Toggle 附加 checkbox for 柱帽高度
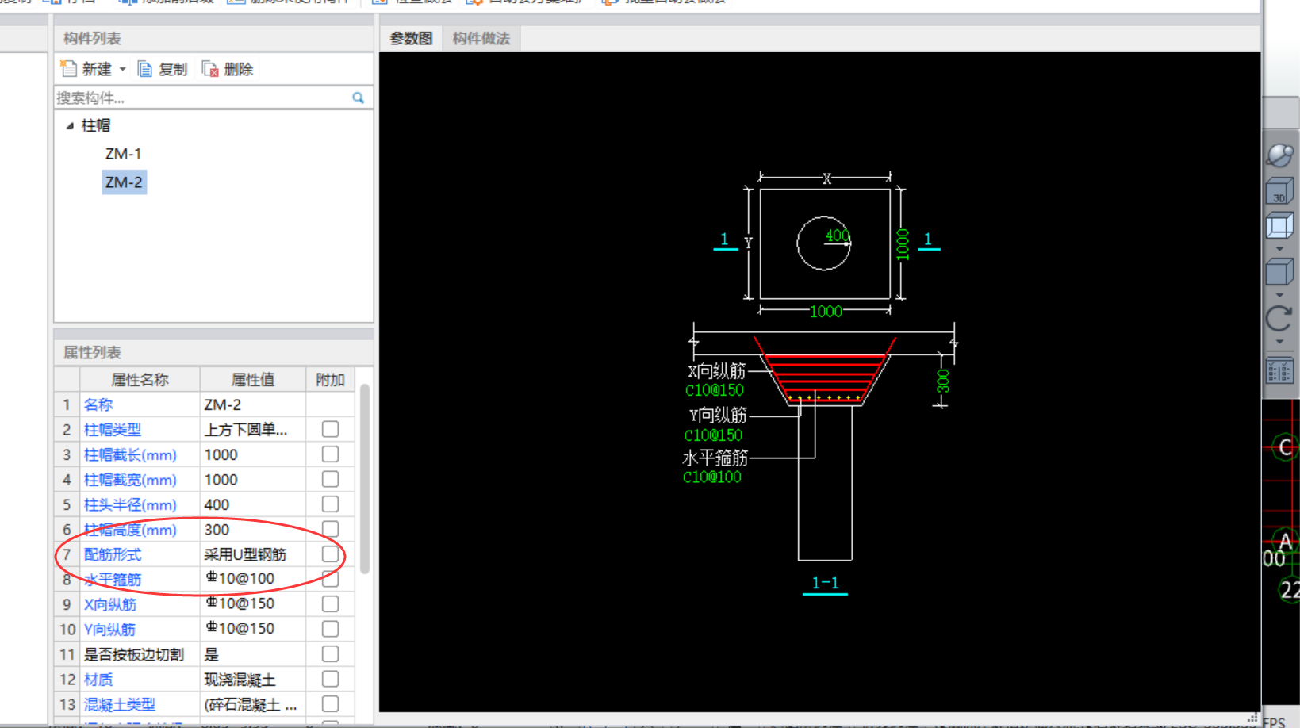1300x728 pixels. pos(330,529)
